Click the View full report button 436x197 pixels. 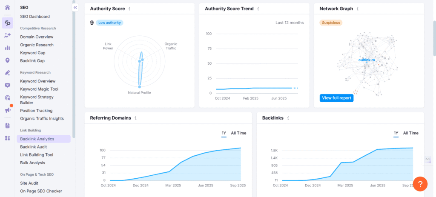(336, 98)
